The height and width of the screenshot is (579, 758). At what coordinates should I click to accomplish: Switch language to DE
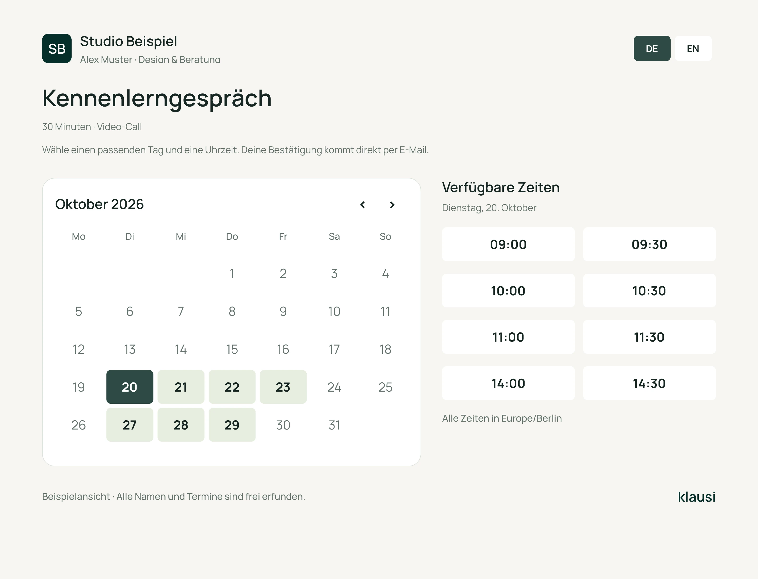coord(652,49)
